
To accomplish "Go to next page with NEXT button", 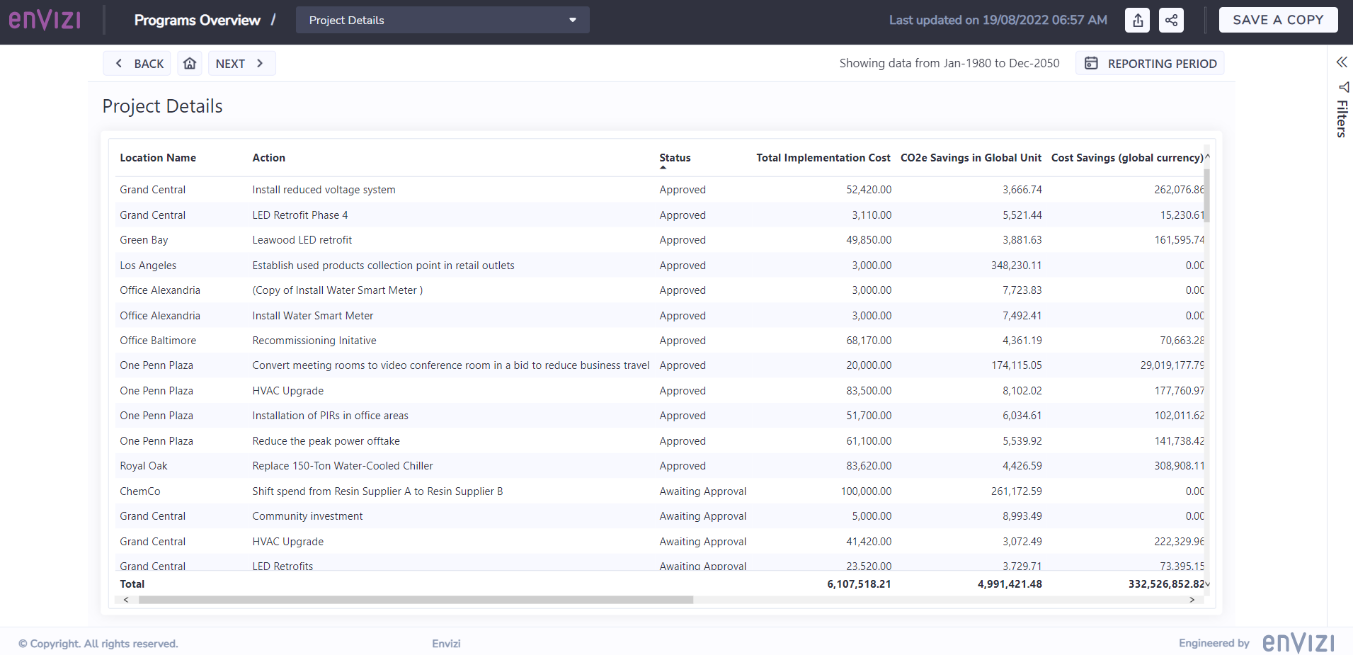I will 241,64.
